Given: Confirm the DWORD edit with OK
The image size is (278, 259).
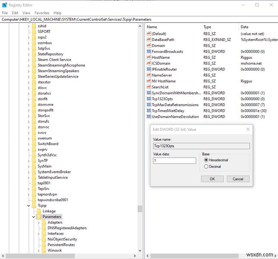Looking at the screenshot, I should (x=212, y=179).
